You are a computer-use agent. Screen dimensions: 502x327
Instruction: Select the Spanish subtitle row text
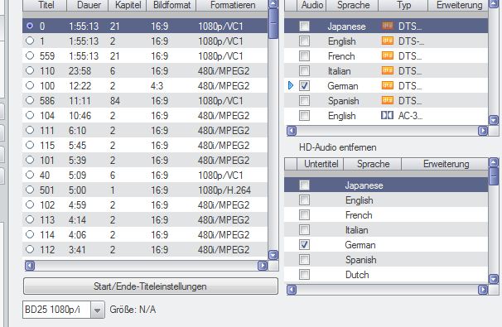click(x=361, y=259)
